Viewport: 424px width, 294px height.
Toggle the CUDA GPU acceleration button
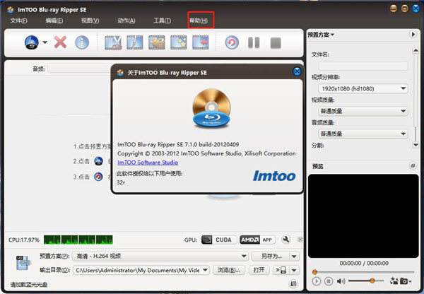coord(219,240)
